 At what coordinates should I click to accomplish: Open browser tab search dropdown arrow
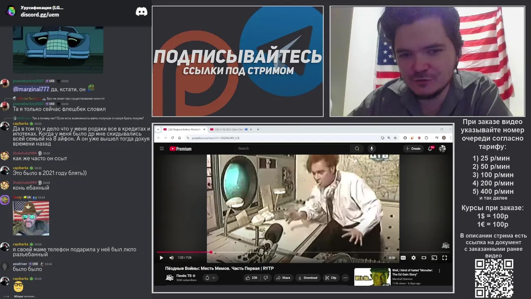coord(157,129)
